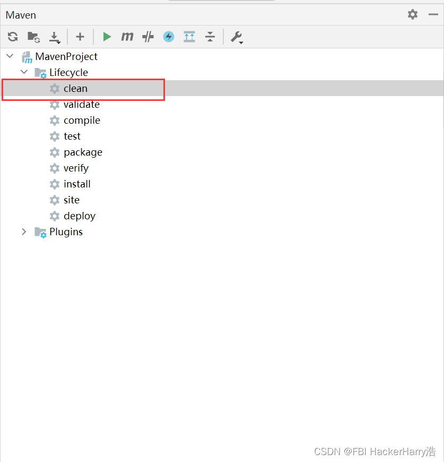Click the gear icon beside deploy

click(55, 216)
